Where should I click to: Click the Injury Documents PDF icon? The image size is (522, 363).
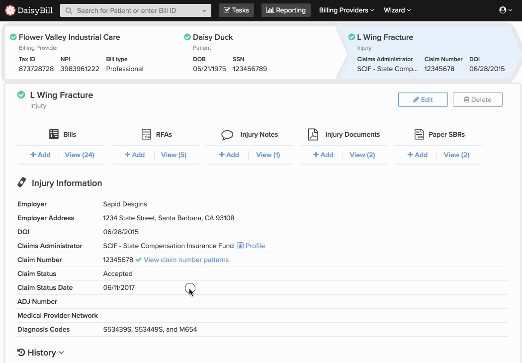(x=313, y=135)
